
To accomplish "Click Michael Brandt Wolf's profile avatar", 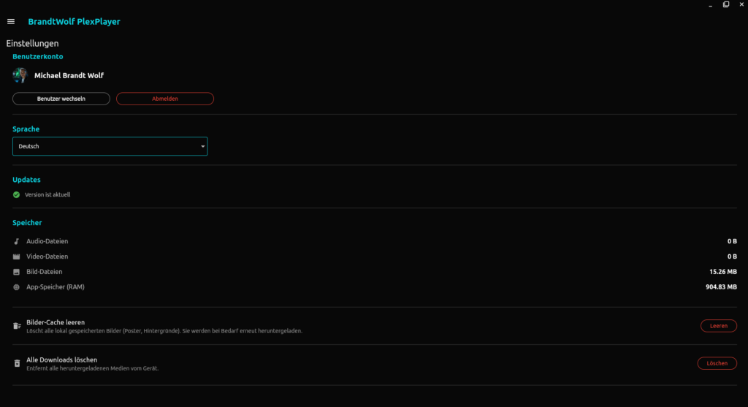I will (20, 75).
